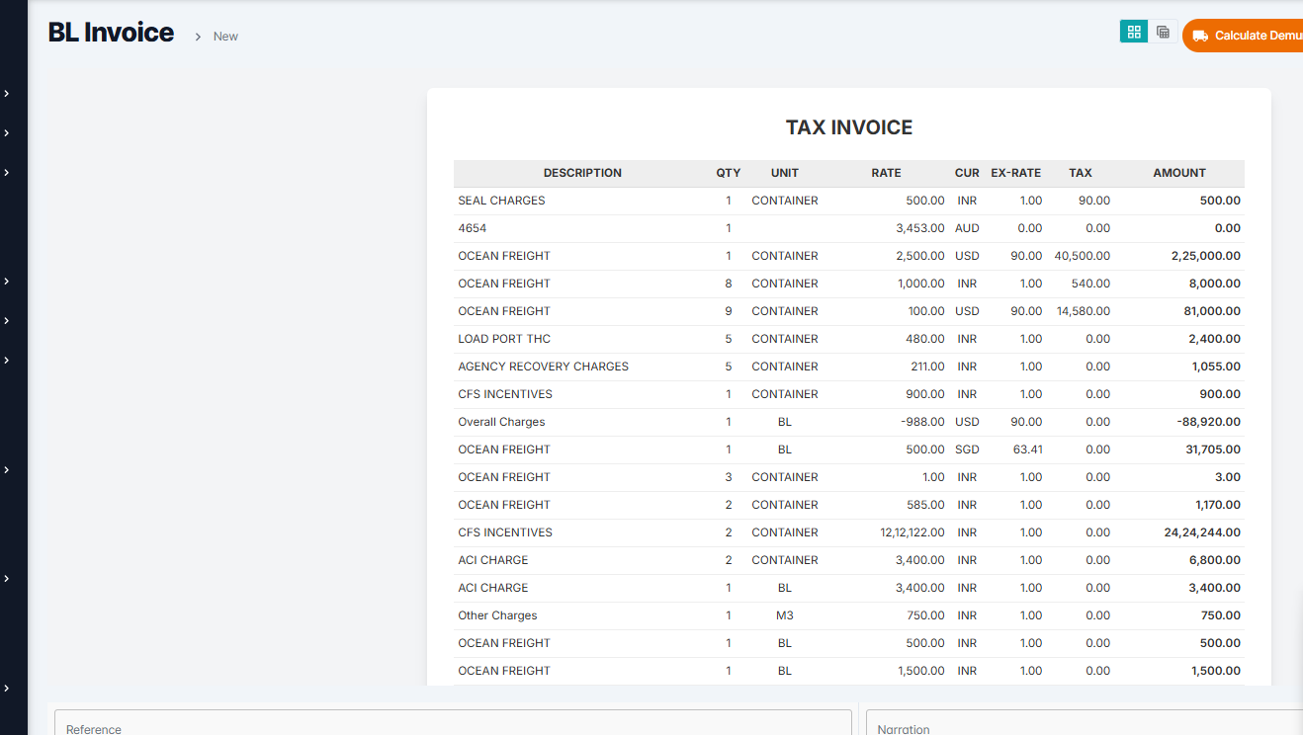Click the New breadcrumb item

click(x=225, y=37)
